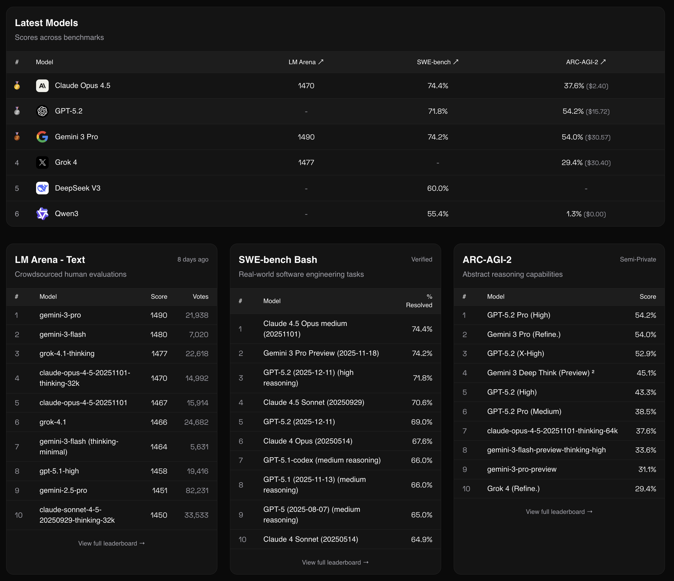Click the silver medal rank icon
674x581 pixels.
coord(17,111)
